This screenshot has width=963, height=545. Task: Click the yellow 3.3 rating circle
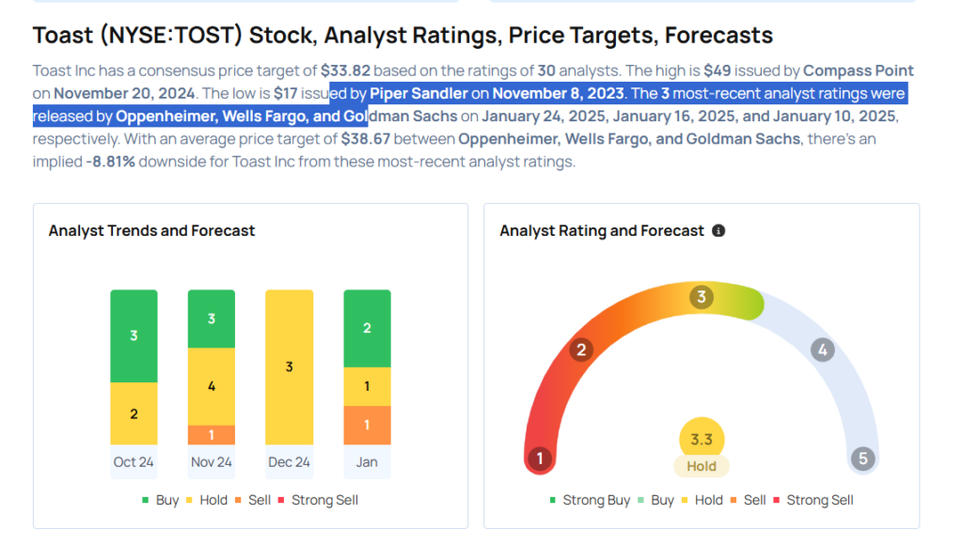pyautogui.click(x=701, y=439)
